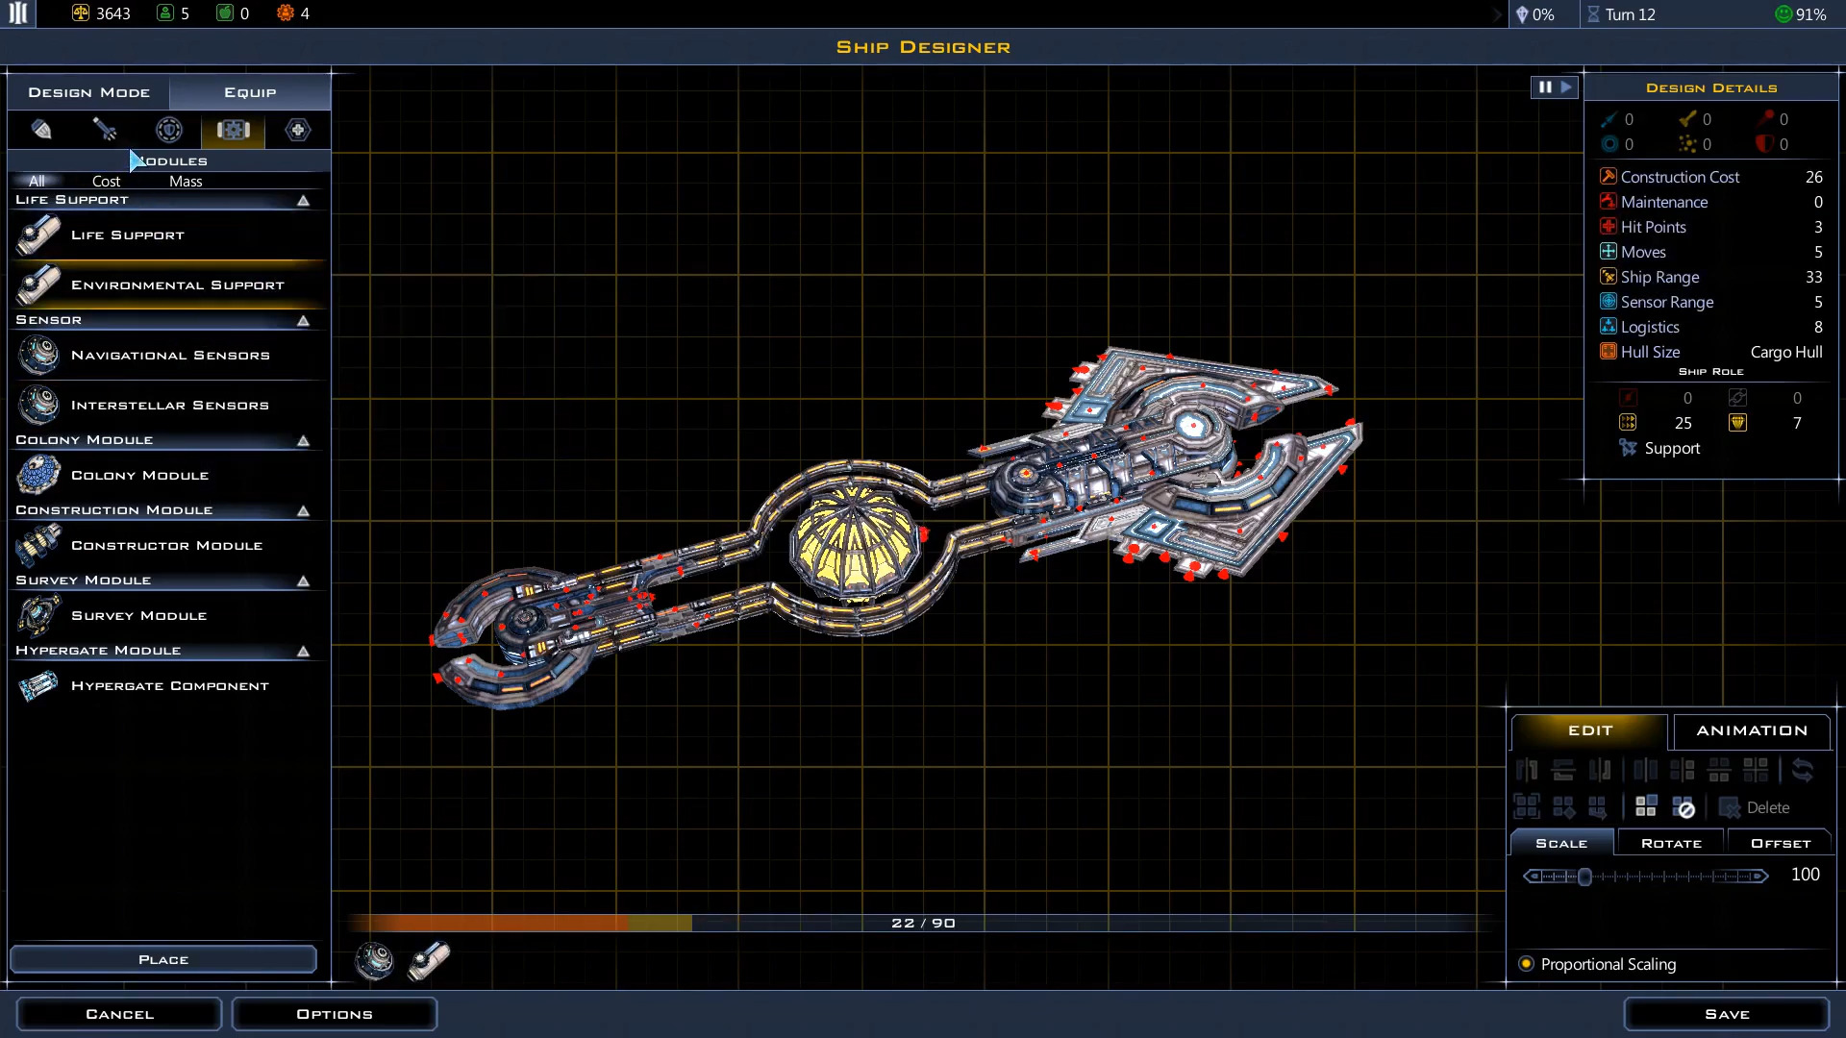Switch to the Design Mode tab

[x=88, y=91]
